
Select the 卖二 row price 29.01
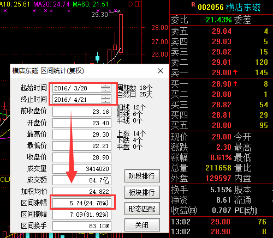pos(222,62)
